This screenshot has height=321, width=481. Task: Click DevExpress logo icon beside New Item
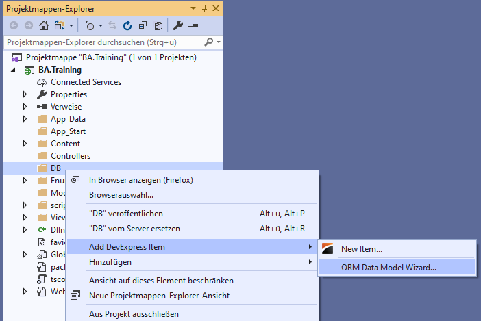coord(328,248)
